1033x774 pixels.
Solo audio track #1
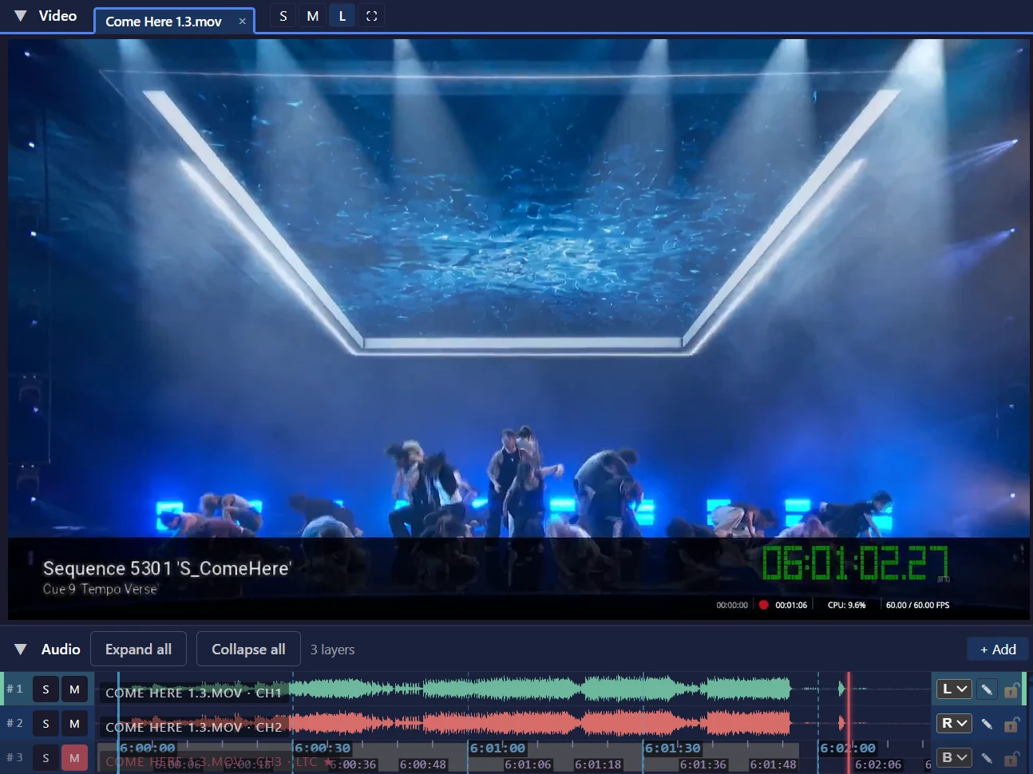[46, 689]
